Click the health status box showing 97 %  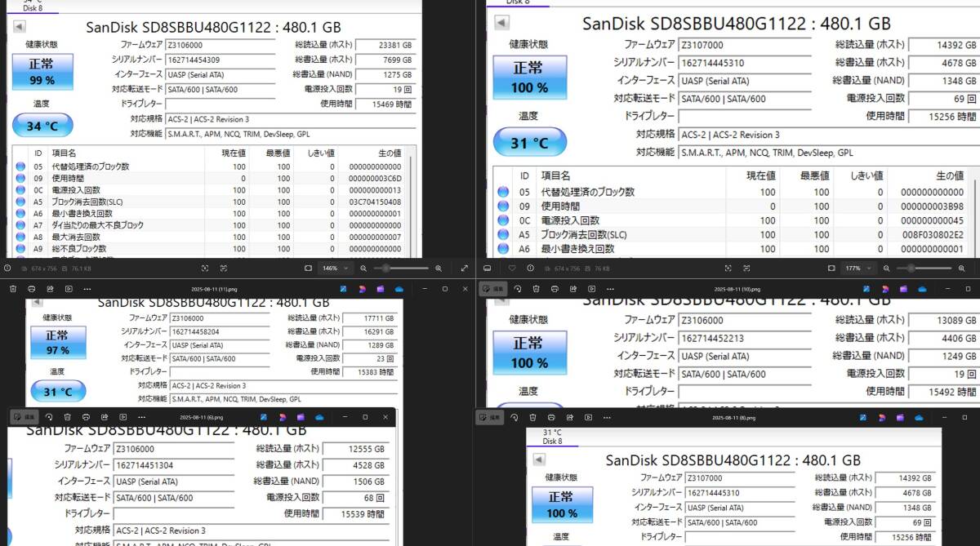[57, 343]
